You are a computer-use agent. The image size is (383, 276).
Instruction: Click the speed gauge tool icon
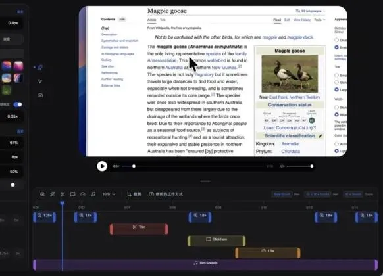(83, 194)
